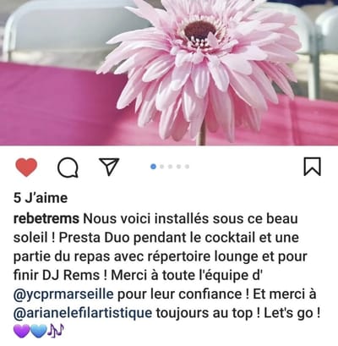The width and height of the screenshot is (338, 346).
Task: View who liked via "5 J'aime"
Action: [x=41, y=198]
